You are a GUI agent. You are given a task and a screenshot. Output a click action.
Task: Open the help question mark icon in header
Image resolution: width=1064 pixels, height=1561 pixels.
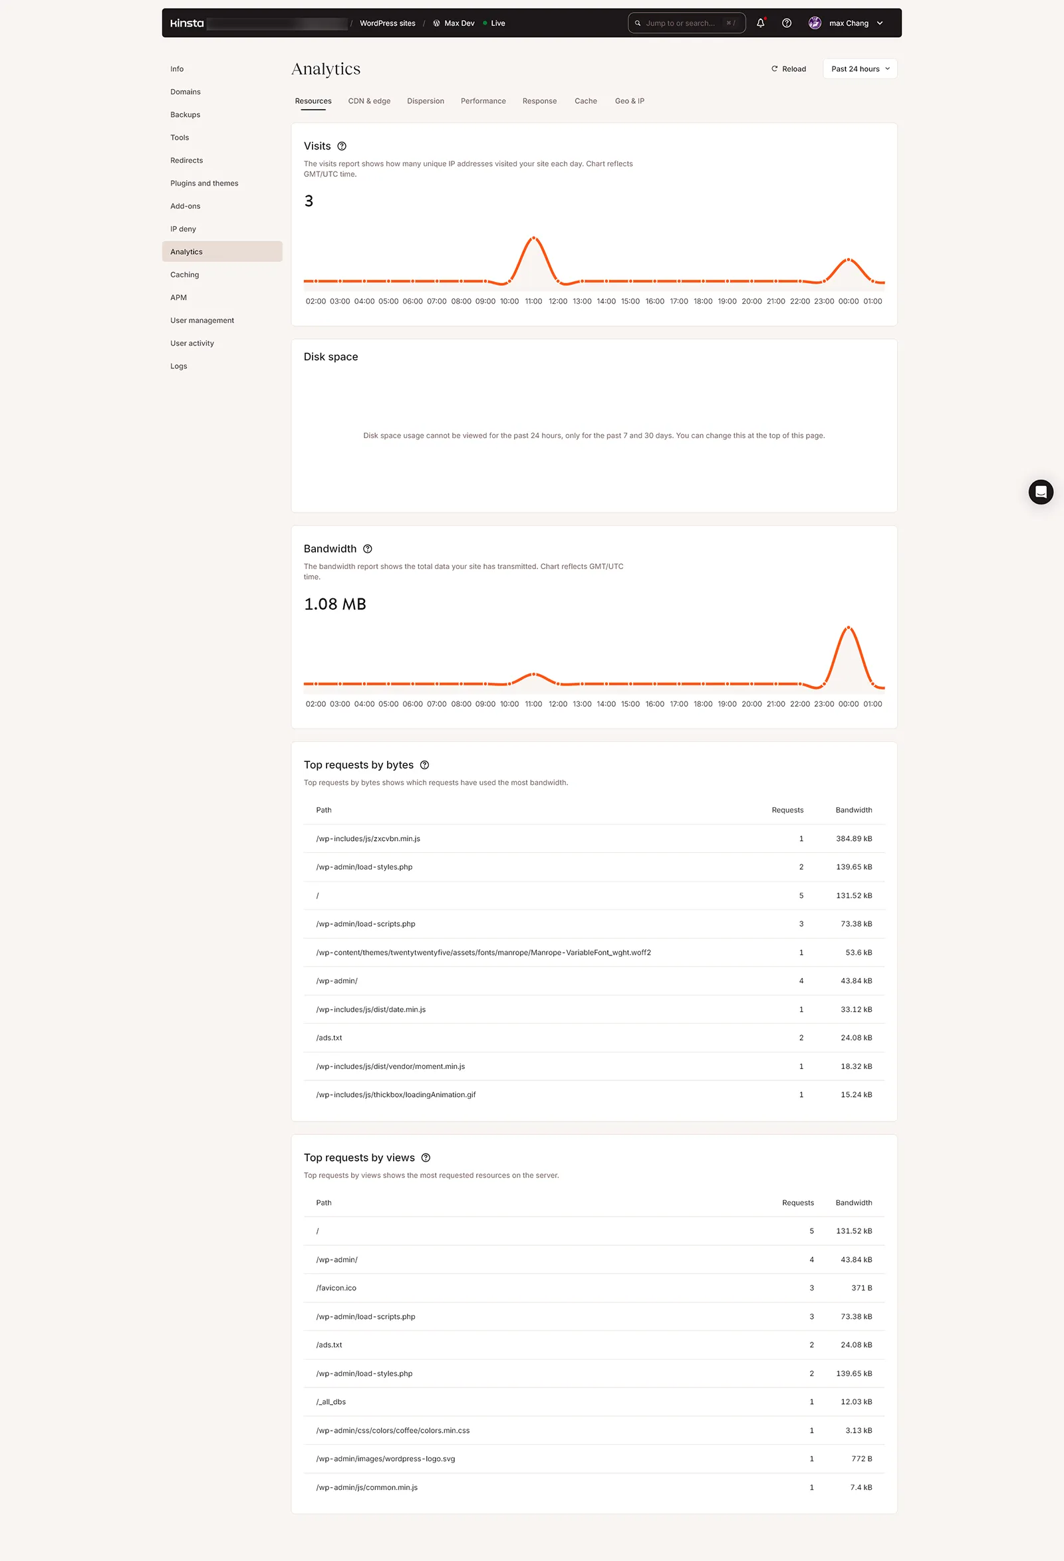click(787, 23)
